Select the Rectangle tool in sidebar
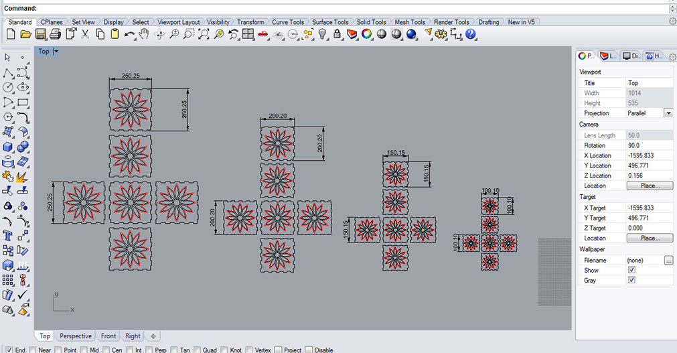The width and height of the screenshot is (677, 353). 23,102
